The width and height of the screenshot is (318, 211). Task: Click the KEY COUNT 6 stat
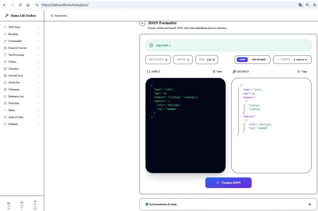click(x=158, y=60)
